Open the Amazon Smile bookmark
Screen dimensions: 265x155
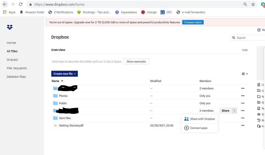click(x=32, y=12)
